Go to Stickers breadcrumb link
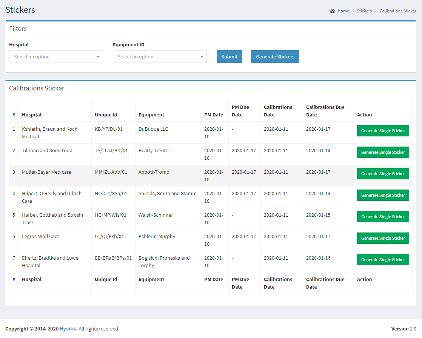Image resolution: width=422 pixels, height=338 pixels. [x=364, y=11]
